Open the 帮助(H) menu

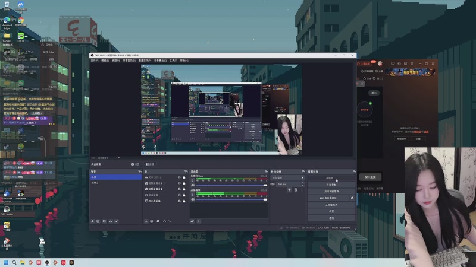coord(184,61)
